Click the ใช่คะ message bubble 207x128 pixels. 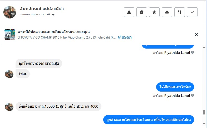23,74
